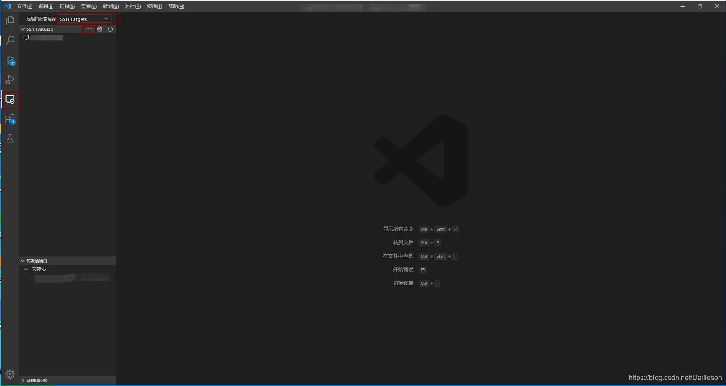726x386 pixels.
Task: Open the 文件(F) menu
Action: tap(25, 6)
